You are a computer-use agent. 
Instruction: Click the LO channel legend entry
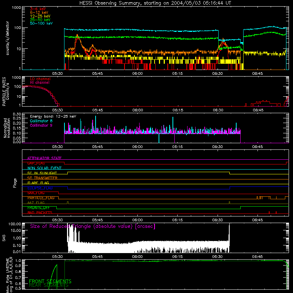click(x=40, y=79)
